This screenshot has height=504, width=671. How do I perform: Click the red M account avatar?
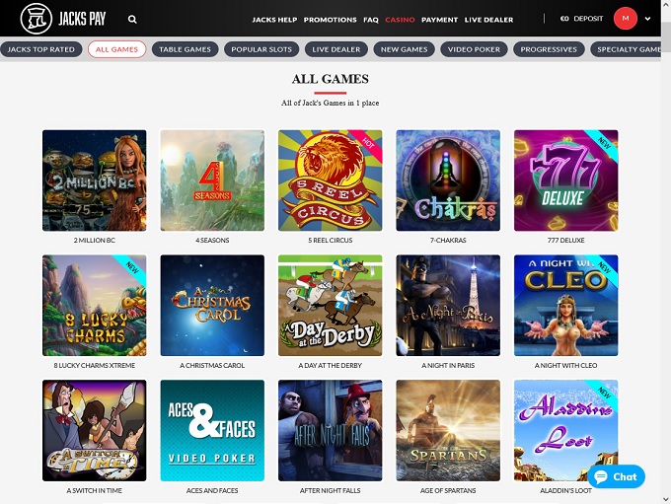[x=626, y=19]
